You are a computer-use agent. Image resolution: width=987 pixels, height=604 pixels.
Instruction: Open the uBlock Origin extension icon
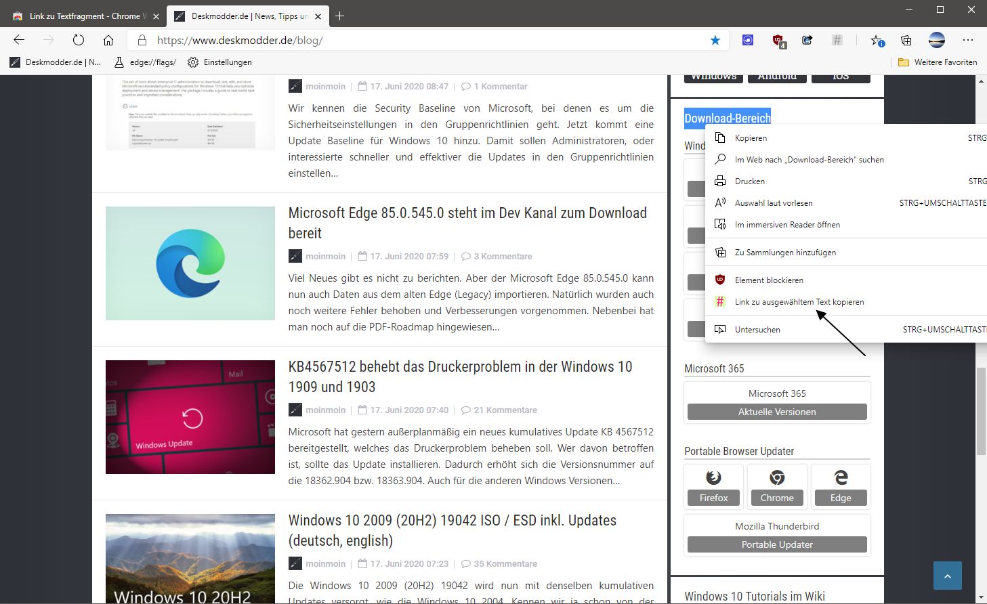(x=778, y=41)
